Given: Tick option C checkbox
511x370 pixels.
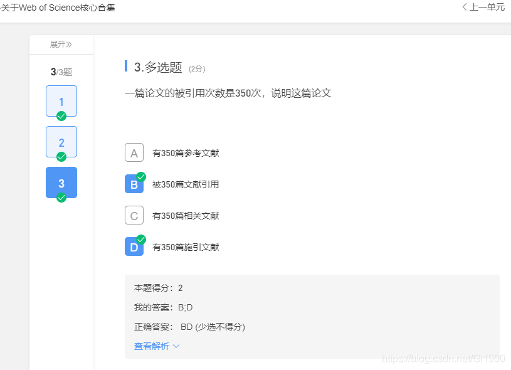Looking at the screenshot, I should [134, 215].
